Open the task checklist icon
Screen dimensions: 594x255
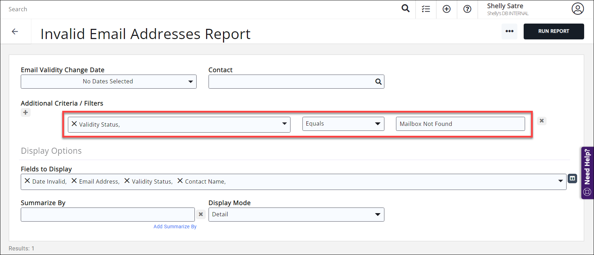click(426, 9)
